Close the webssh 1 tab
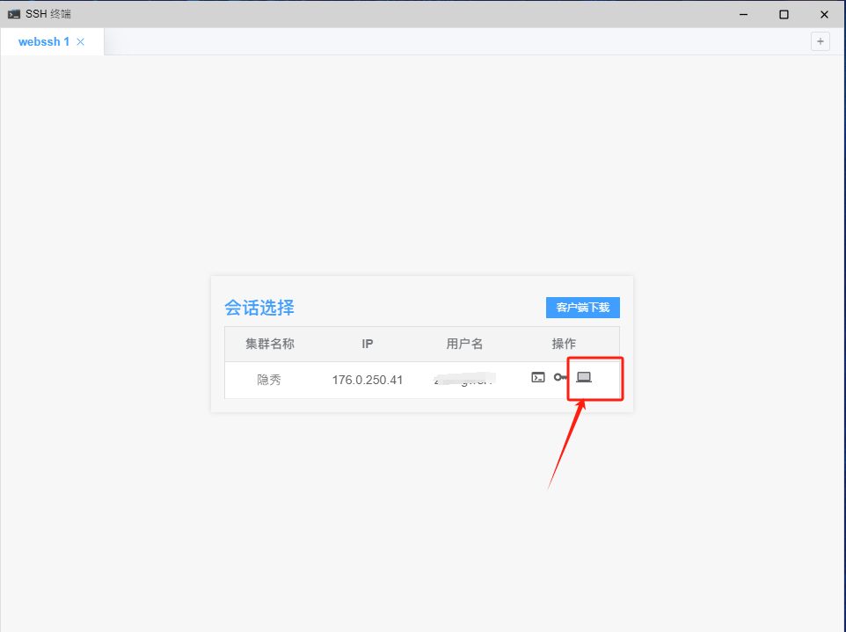 coord(80,41)
